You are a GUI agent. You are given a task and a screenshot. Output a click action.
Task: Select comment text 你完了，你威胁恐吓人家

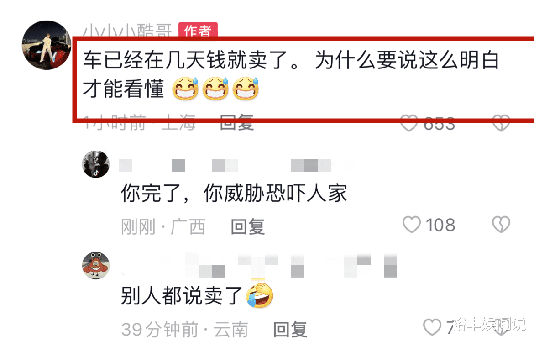click(x=234, y=193)
